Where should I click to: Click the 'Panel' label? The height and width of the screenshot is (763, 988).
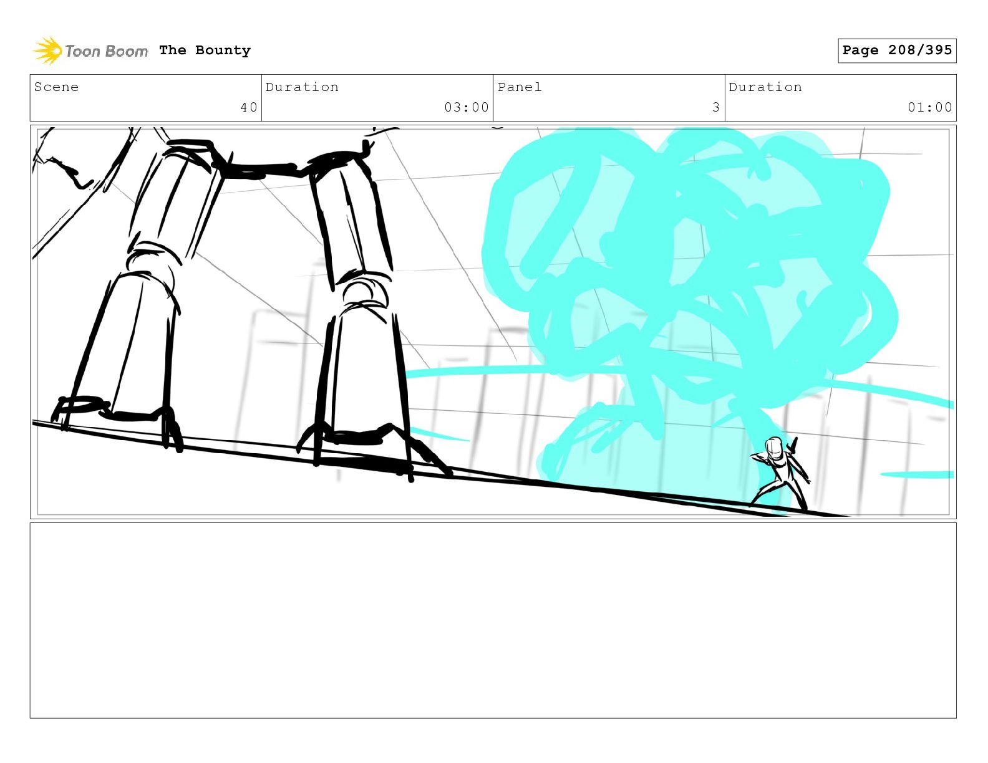point(520,87)
